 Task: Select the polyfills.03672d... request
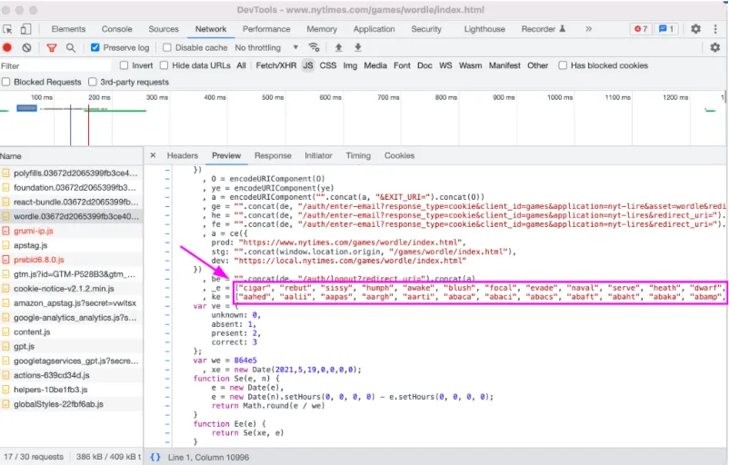point(71,173)
